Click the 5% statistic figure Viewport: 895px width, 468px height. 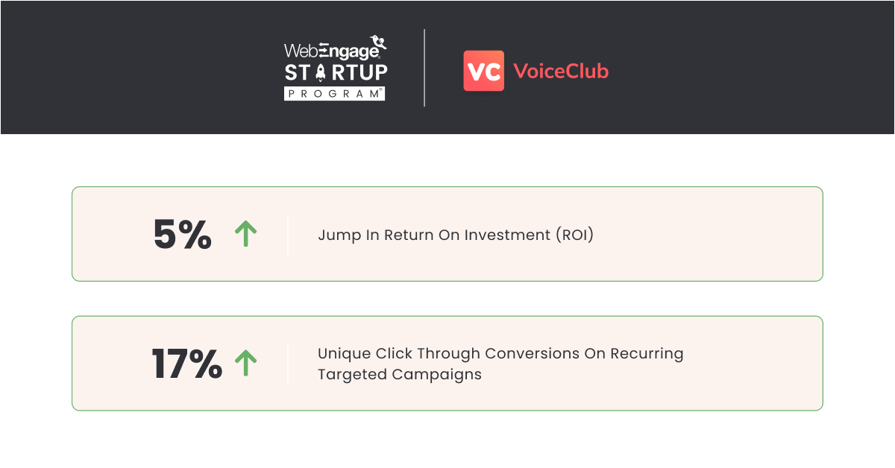coord(183,235)
